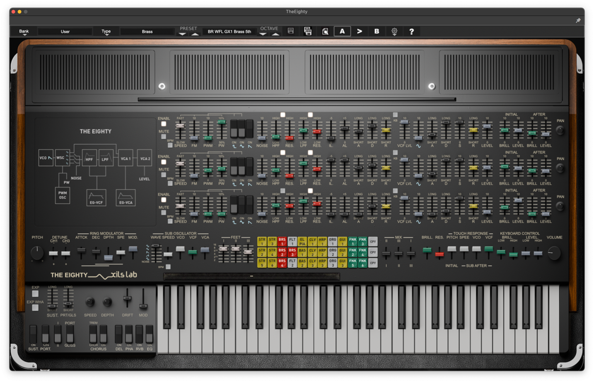The image size is (594, 382).
Task: Switch to the B preset slot
Action: tap(376, 31)
